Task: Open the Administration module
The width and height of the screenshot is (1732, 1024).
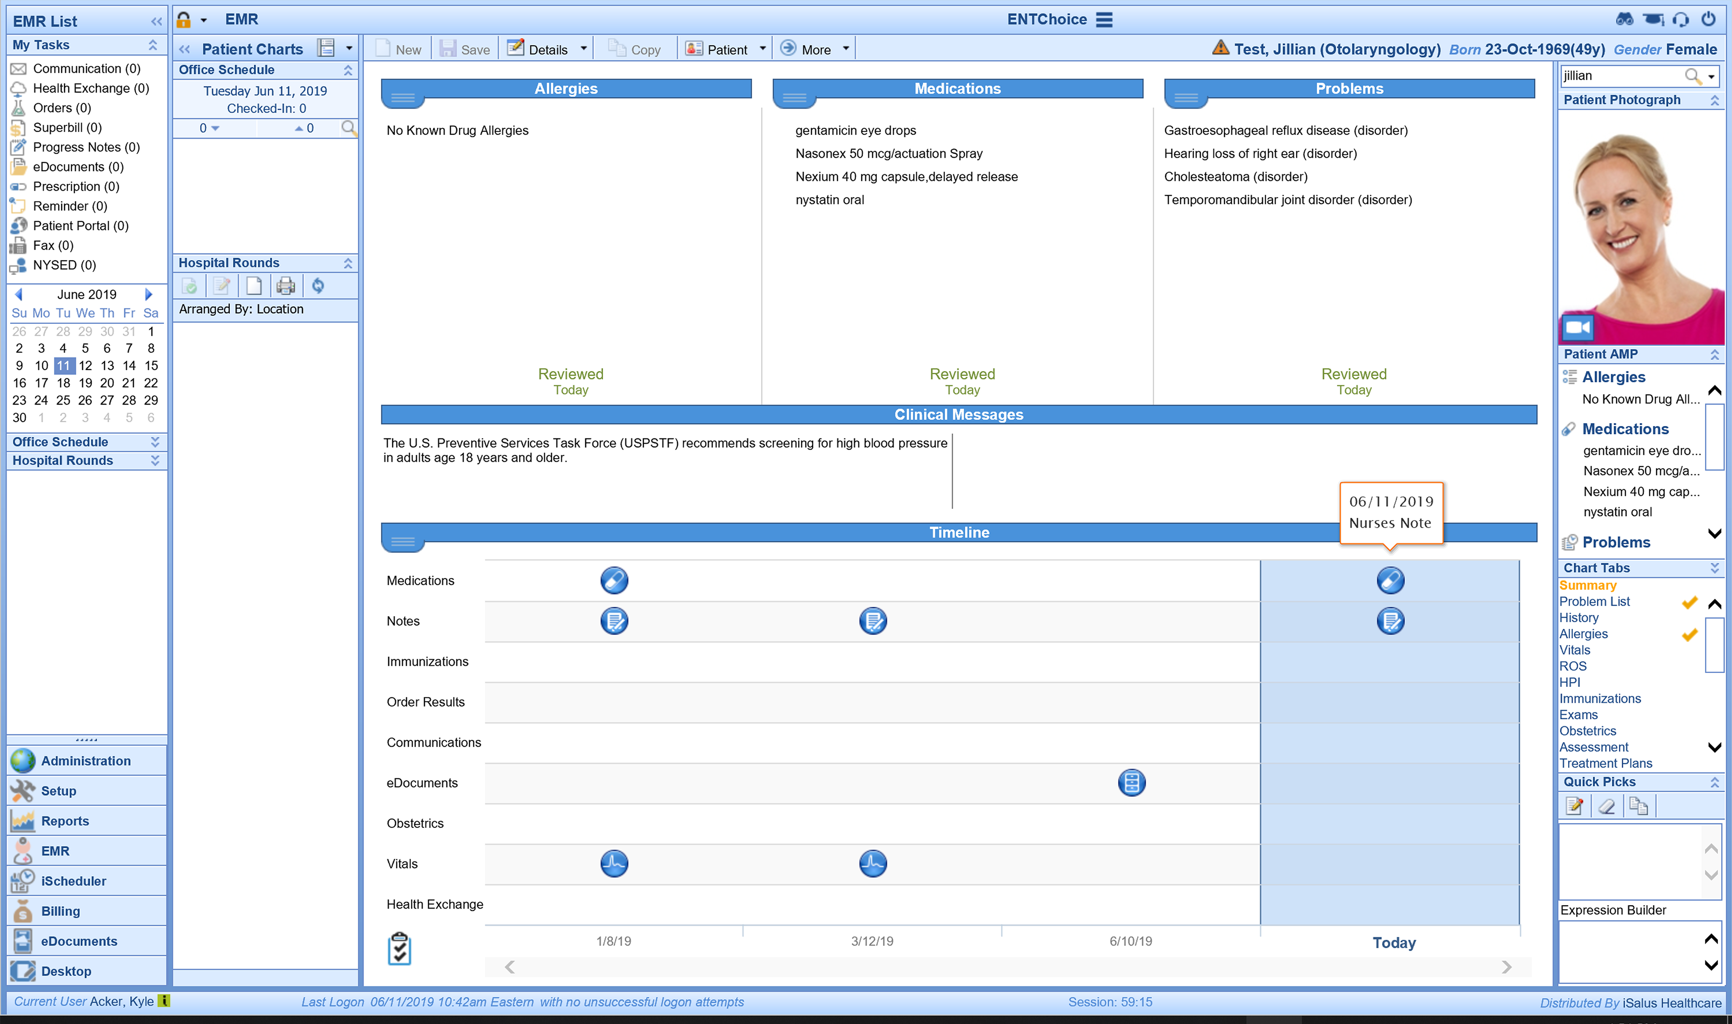Action: click(85, 760)
